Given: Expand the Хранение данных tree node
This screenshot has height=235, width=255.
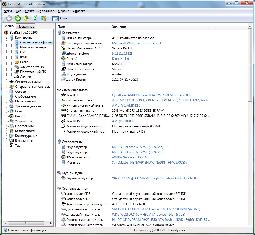Looking at the screenshot, I should 7,106.
